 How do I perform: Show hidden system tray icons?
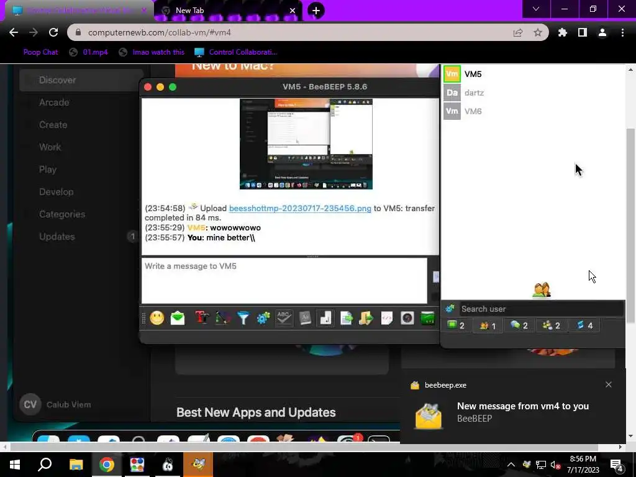pyautogui.click(x=511, y=465)
